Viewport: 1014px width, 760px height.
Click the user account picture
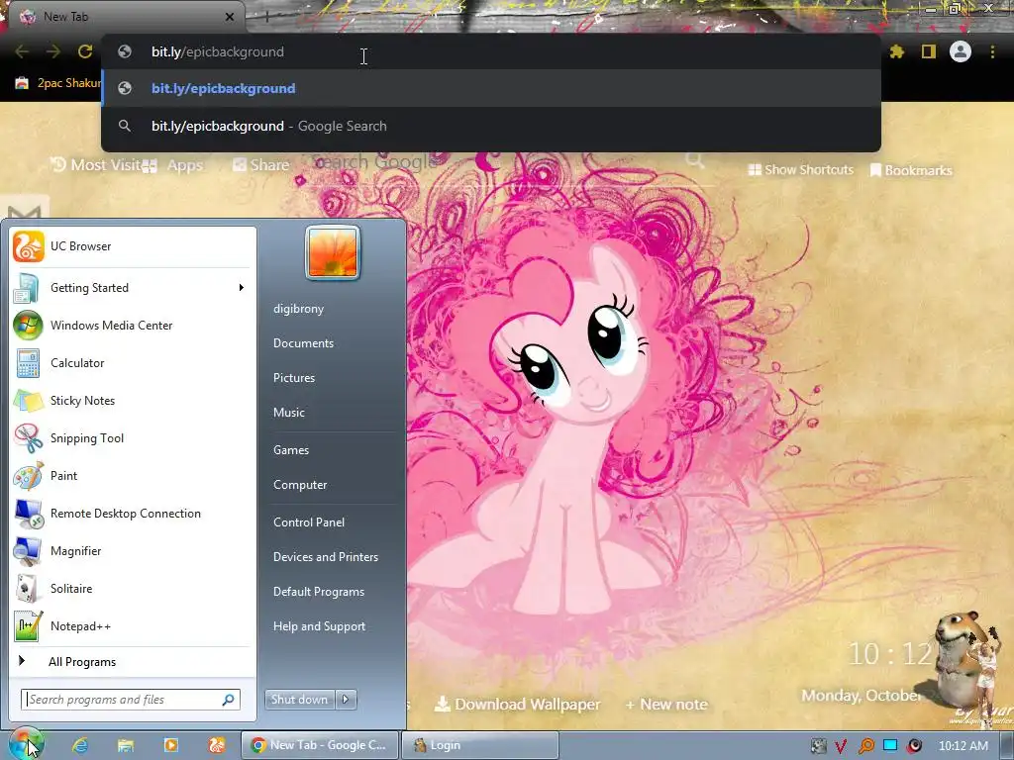(333, 252)
